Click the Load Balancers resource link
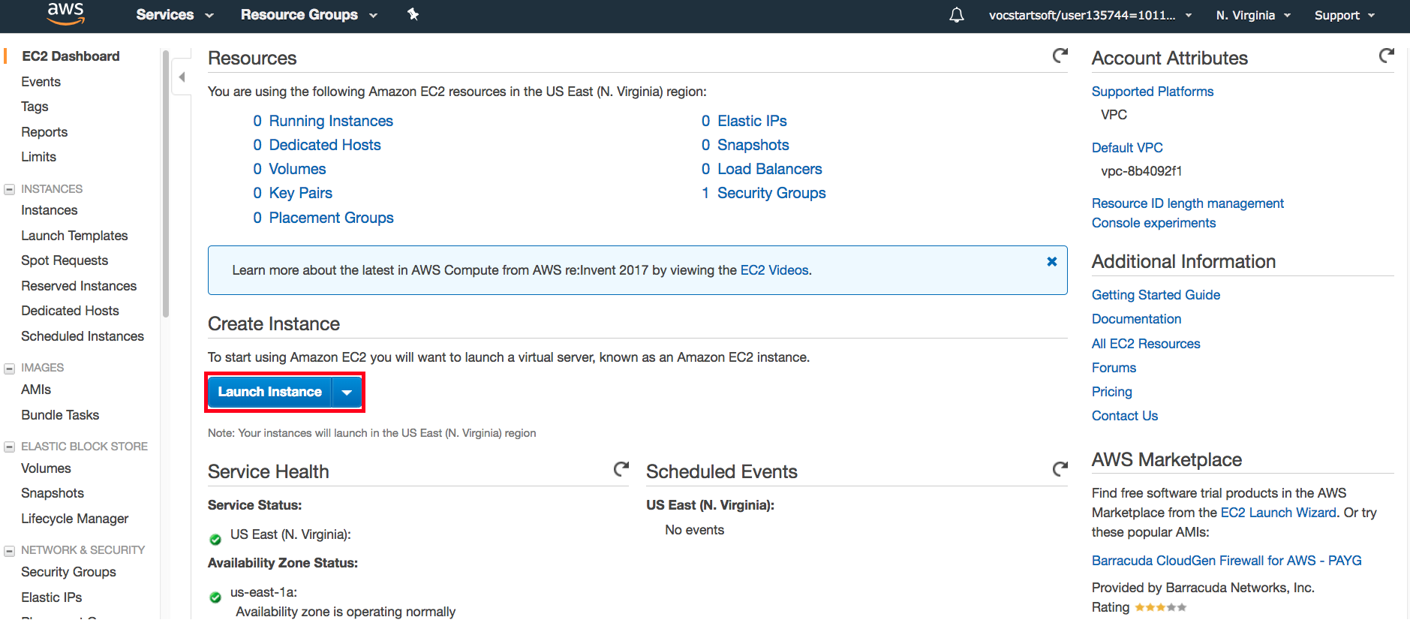The width and height of the screenshot is (1410, 623). tap(769, 169)
